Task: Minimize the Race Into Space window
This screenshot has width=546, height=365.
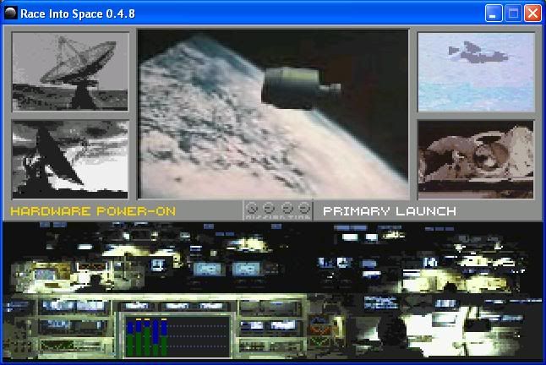Action: (x=494, y=14)
